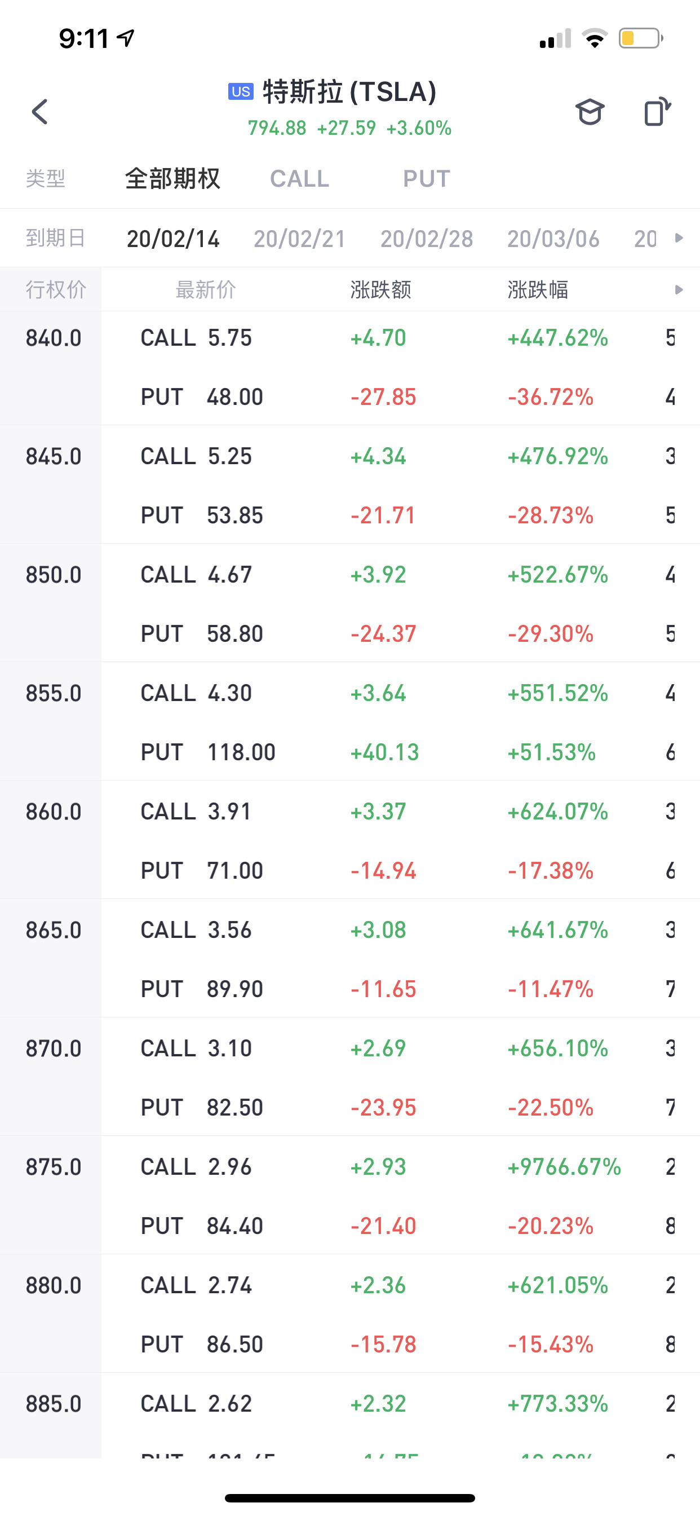Viewport: 700px width, 1516px height.
Task: Select expiration date 20/02/28
Action: tap(427, 239)
